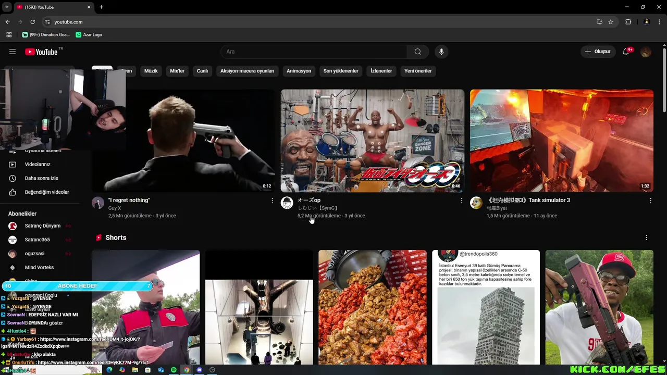Viewport: 667px width, 375px height.
Task: Click the Oluştur create button
Action: (598, 52)
